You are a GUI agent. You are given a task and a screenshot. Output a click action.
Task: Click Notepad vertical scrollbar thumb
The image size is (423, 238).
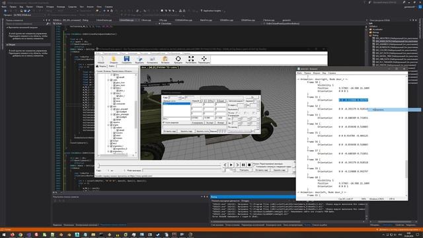pos(406,169)
